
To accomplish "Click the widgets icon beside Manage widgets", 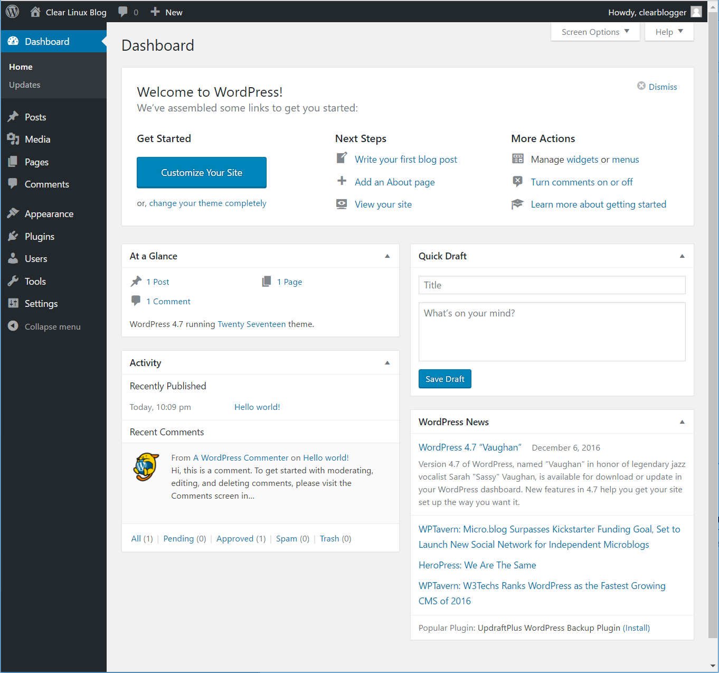I will coord(518,158).
